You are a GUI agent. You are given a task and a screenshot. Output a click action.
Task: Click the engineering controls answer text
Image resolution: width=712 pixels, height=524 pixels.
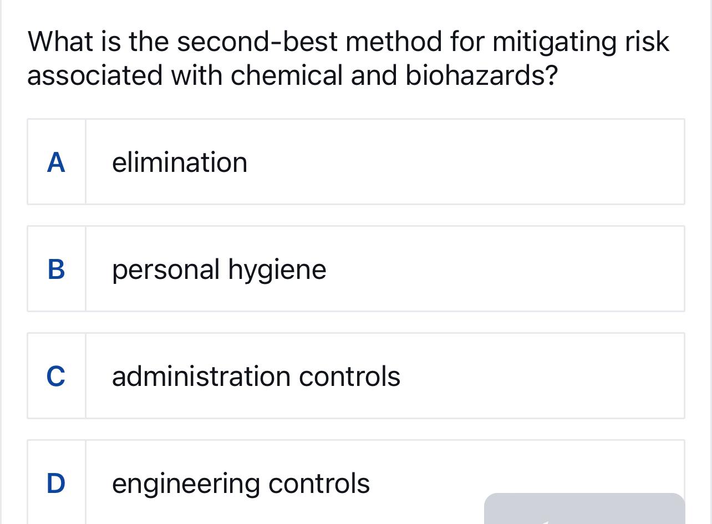(240, 482)
